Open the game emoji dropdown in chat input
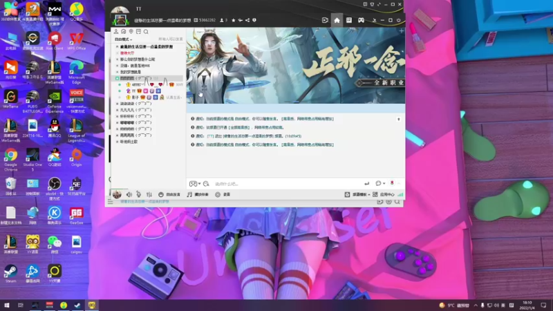Screen dimensions: 553x311 point(195,184)
